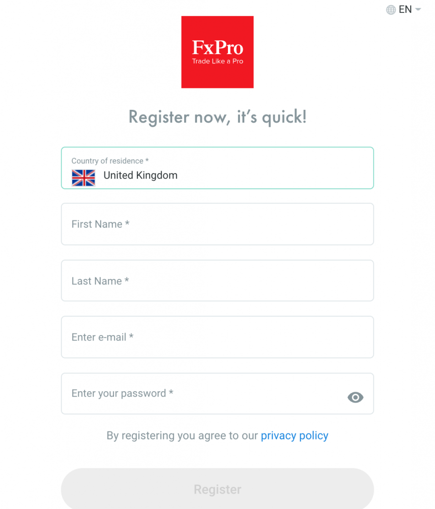Click the FxPro logo
The height and width of the screenshot is (509, 435).
[217, 52]
